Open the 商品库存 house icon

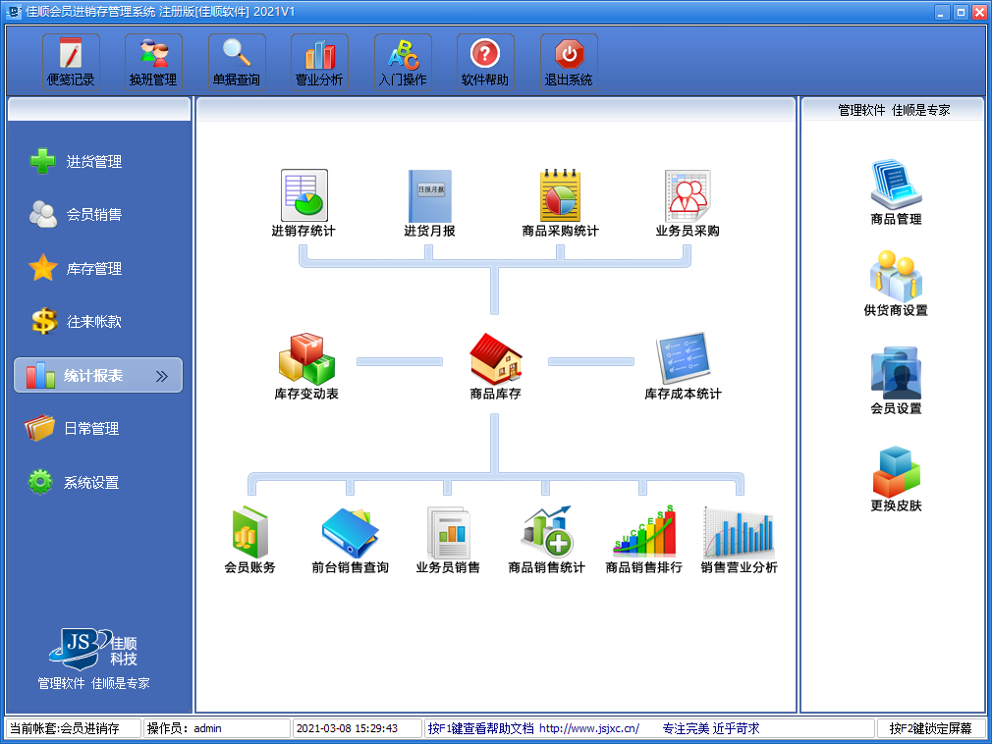coord(495,367)
